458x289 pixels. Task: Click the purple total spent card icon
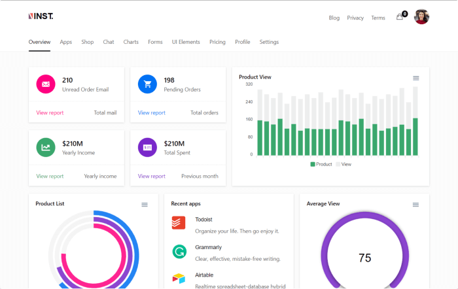(x=147, y=147)
